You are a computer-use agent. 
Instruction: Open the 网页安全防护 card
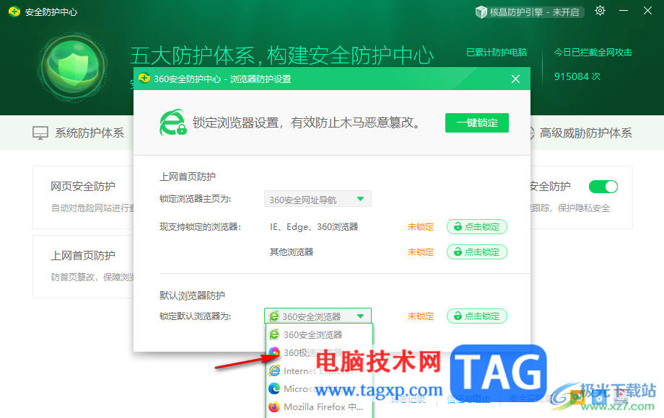[x=84, y=197]
